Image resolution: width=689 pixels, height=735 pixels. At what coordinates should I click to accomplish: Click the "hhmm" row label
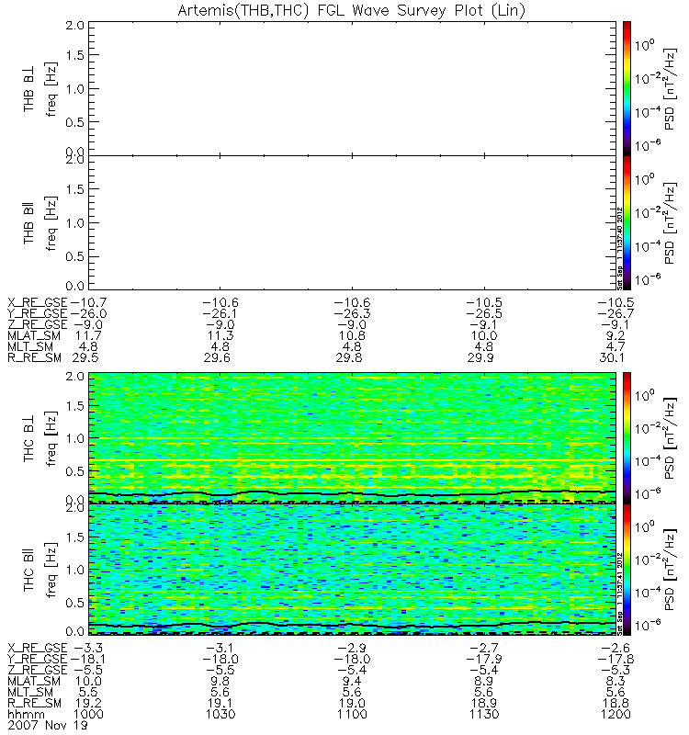point(27,715)
